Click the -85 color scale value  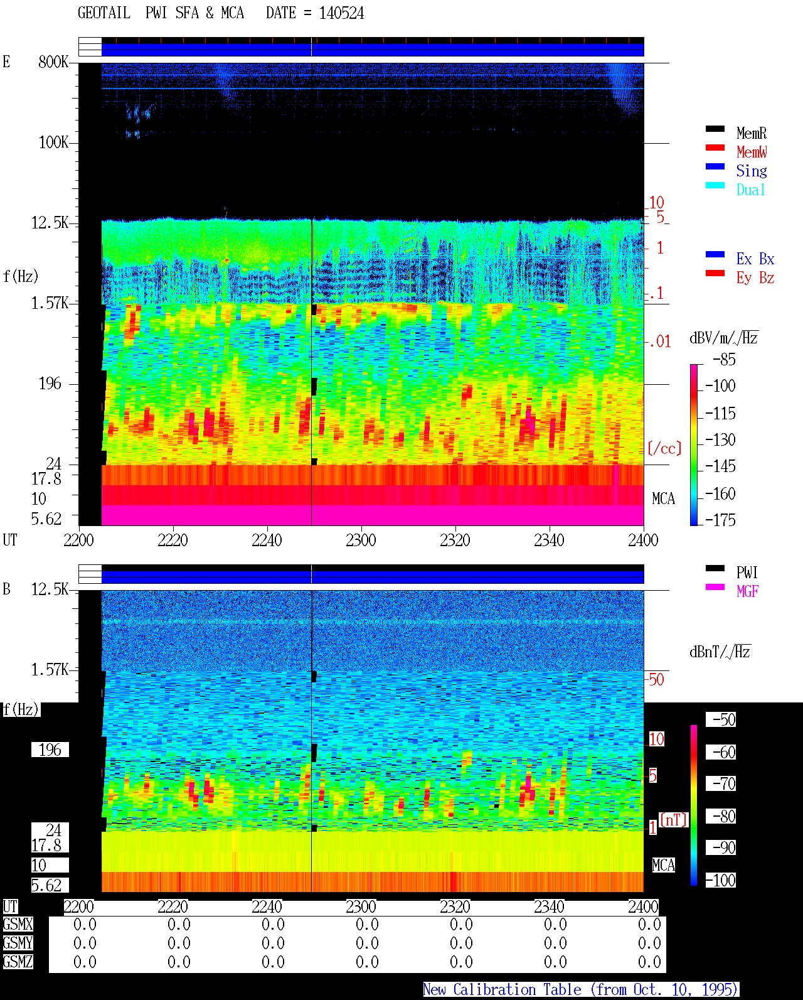click(x=724, y=360)
